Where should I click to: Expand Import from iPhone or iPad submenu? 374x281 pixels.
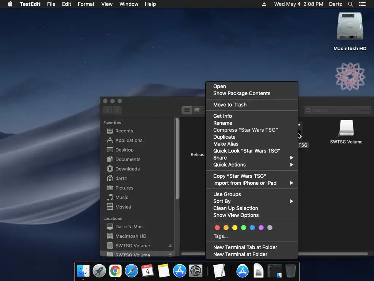(252, 183)
